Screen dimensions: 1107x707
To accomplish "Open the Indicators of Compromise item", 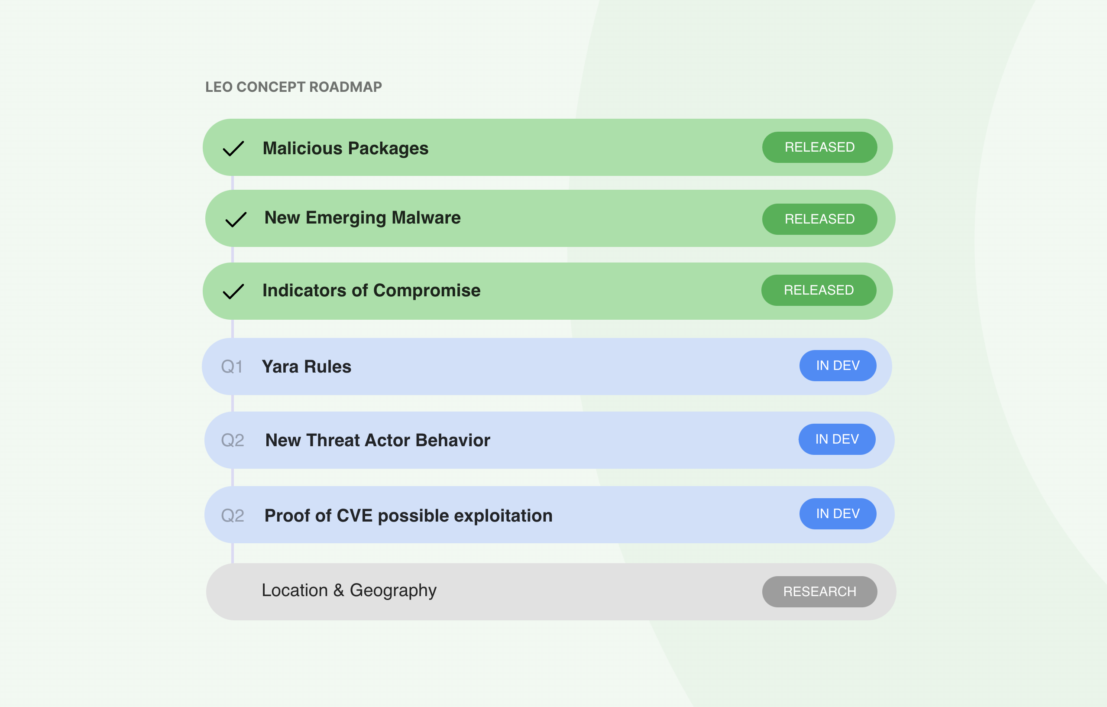I will (371, 291).
